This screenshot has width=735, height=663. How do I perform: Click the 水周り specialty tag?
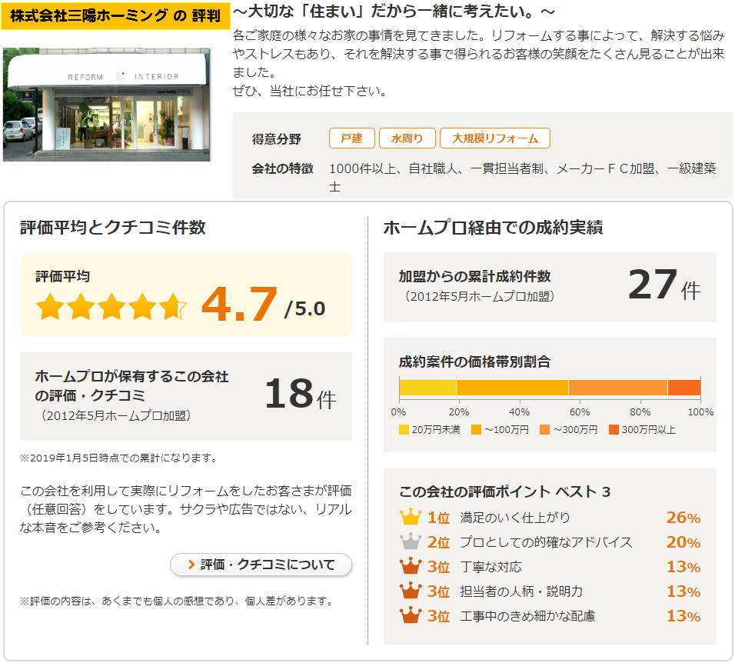coord(407,138)
